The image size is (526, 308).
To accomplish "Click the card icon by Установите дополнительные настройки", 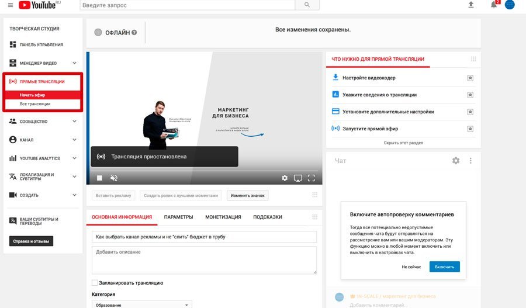I will (x=335, y=111).
